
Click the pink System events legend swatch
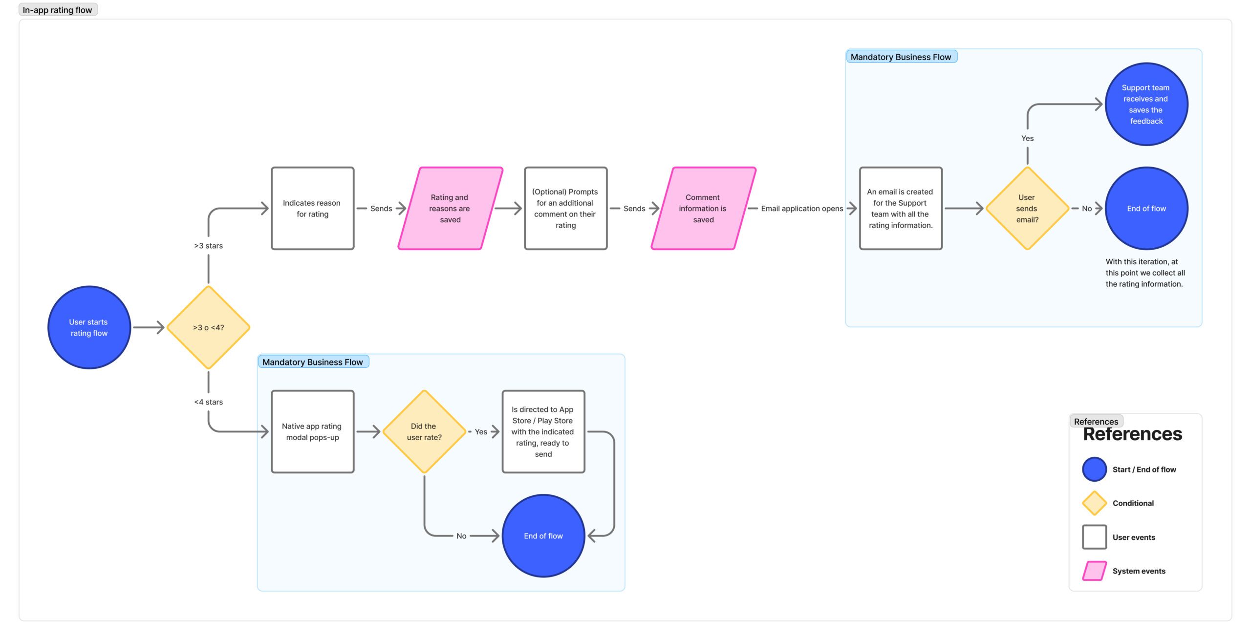1094,571
